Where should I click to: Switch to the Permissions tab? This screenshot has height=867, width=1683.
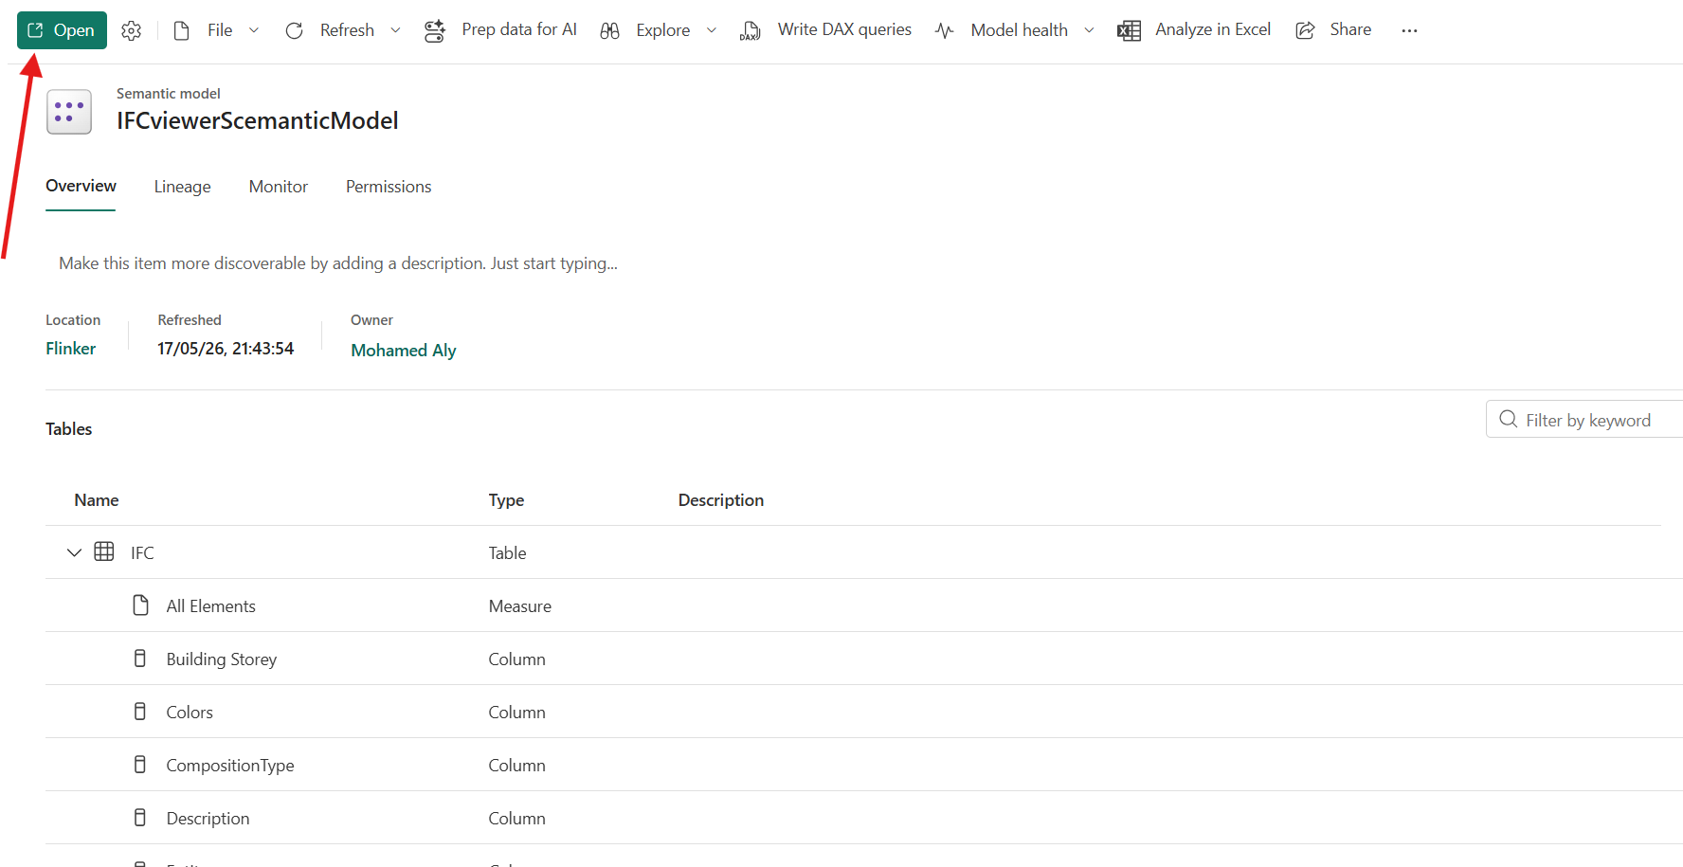(389, 187)
